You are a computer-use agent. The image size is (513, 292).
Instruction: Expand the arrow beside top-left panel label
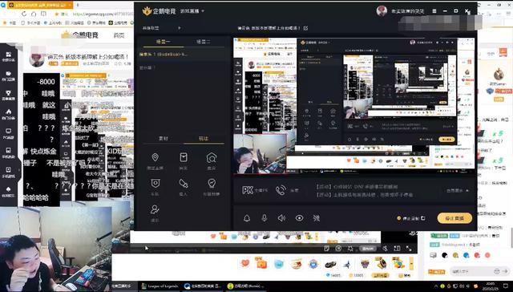point(179,28)
